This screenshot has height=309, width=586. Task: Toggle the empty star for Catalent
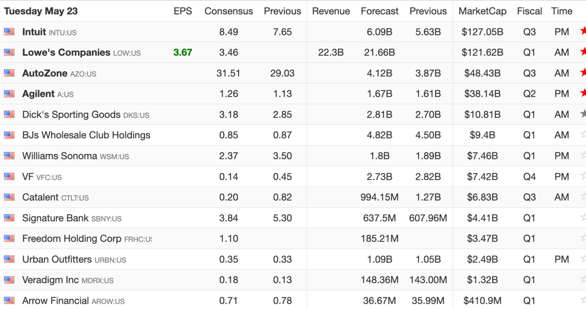click(583, 197)
